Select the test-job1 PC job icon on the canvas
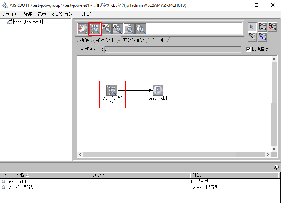281x203 pixels. pyautogui.click(x=158, y=90)
